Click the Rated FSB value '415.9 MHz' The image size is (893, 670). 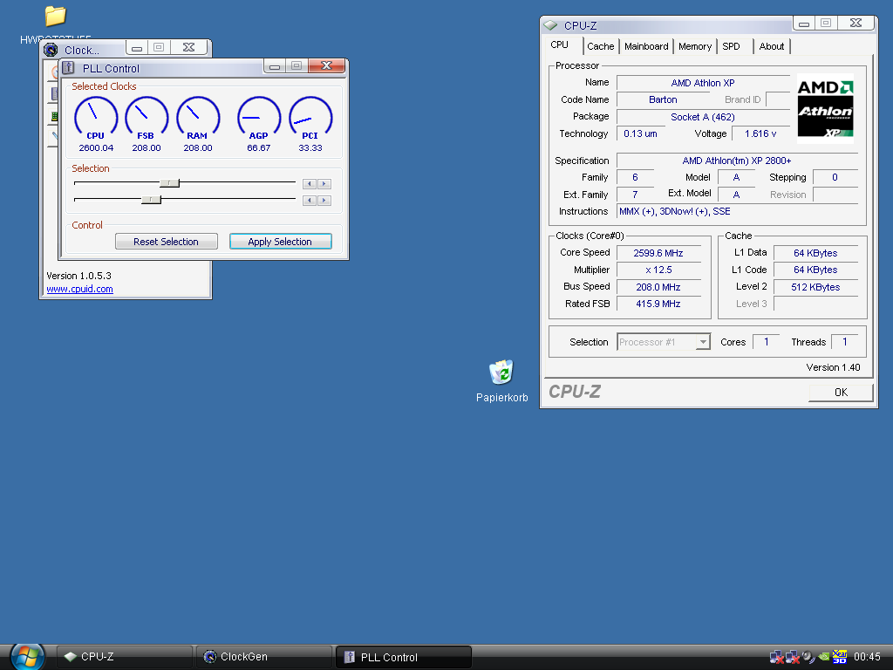coord(658,304)
